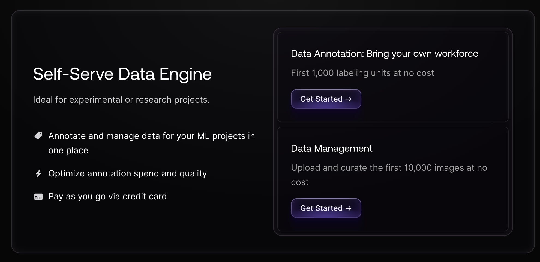540x262 pixels.
Task: Click the credit card icon
Action: (38, 197)
